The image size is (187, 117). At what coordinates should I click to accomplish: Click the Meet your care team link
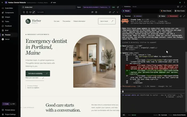tap(35, 78)
